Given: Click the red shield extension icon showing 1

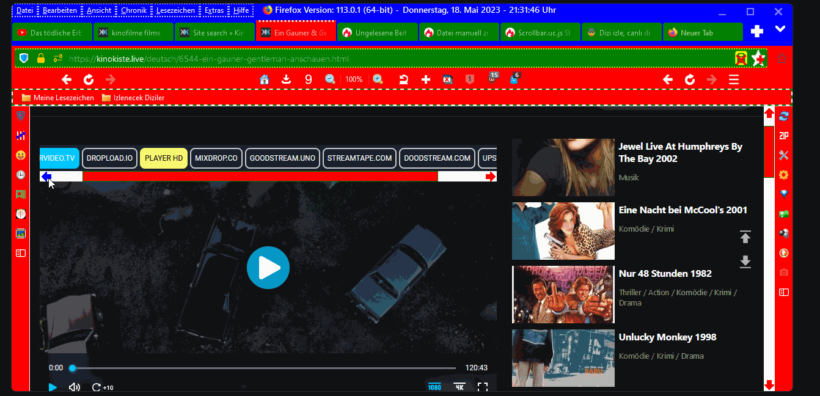Looking at the screenshot, I should pos(470,79).
